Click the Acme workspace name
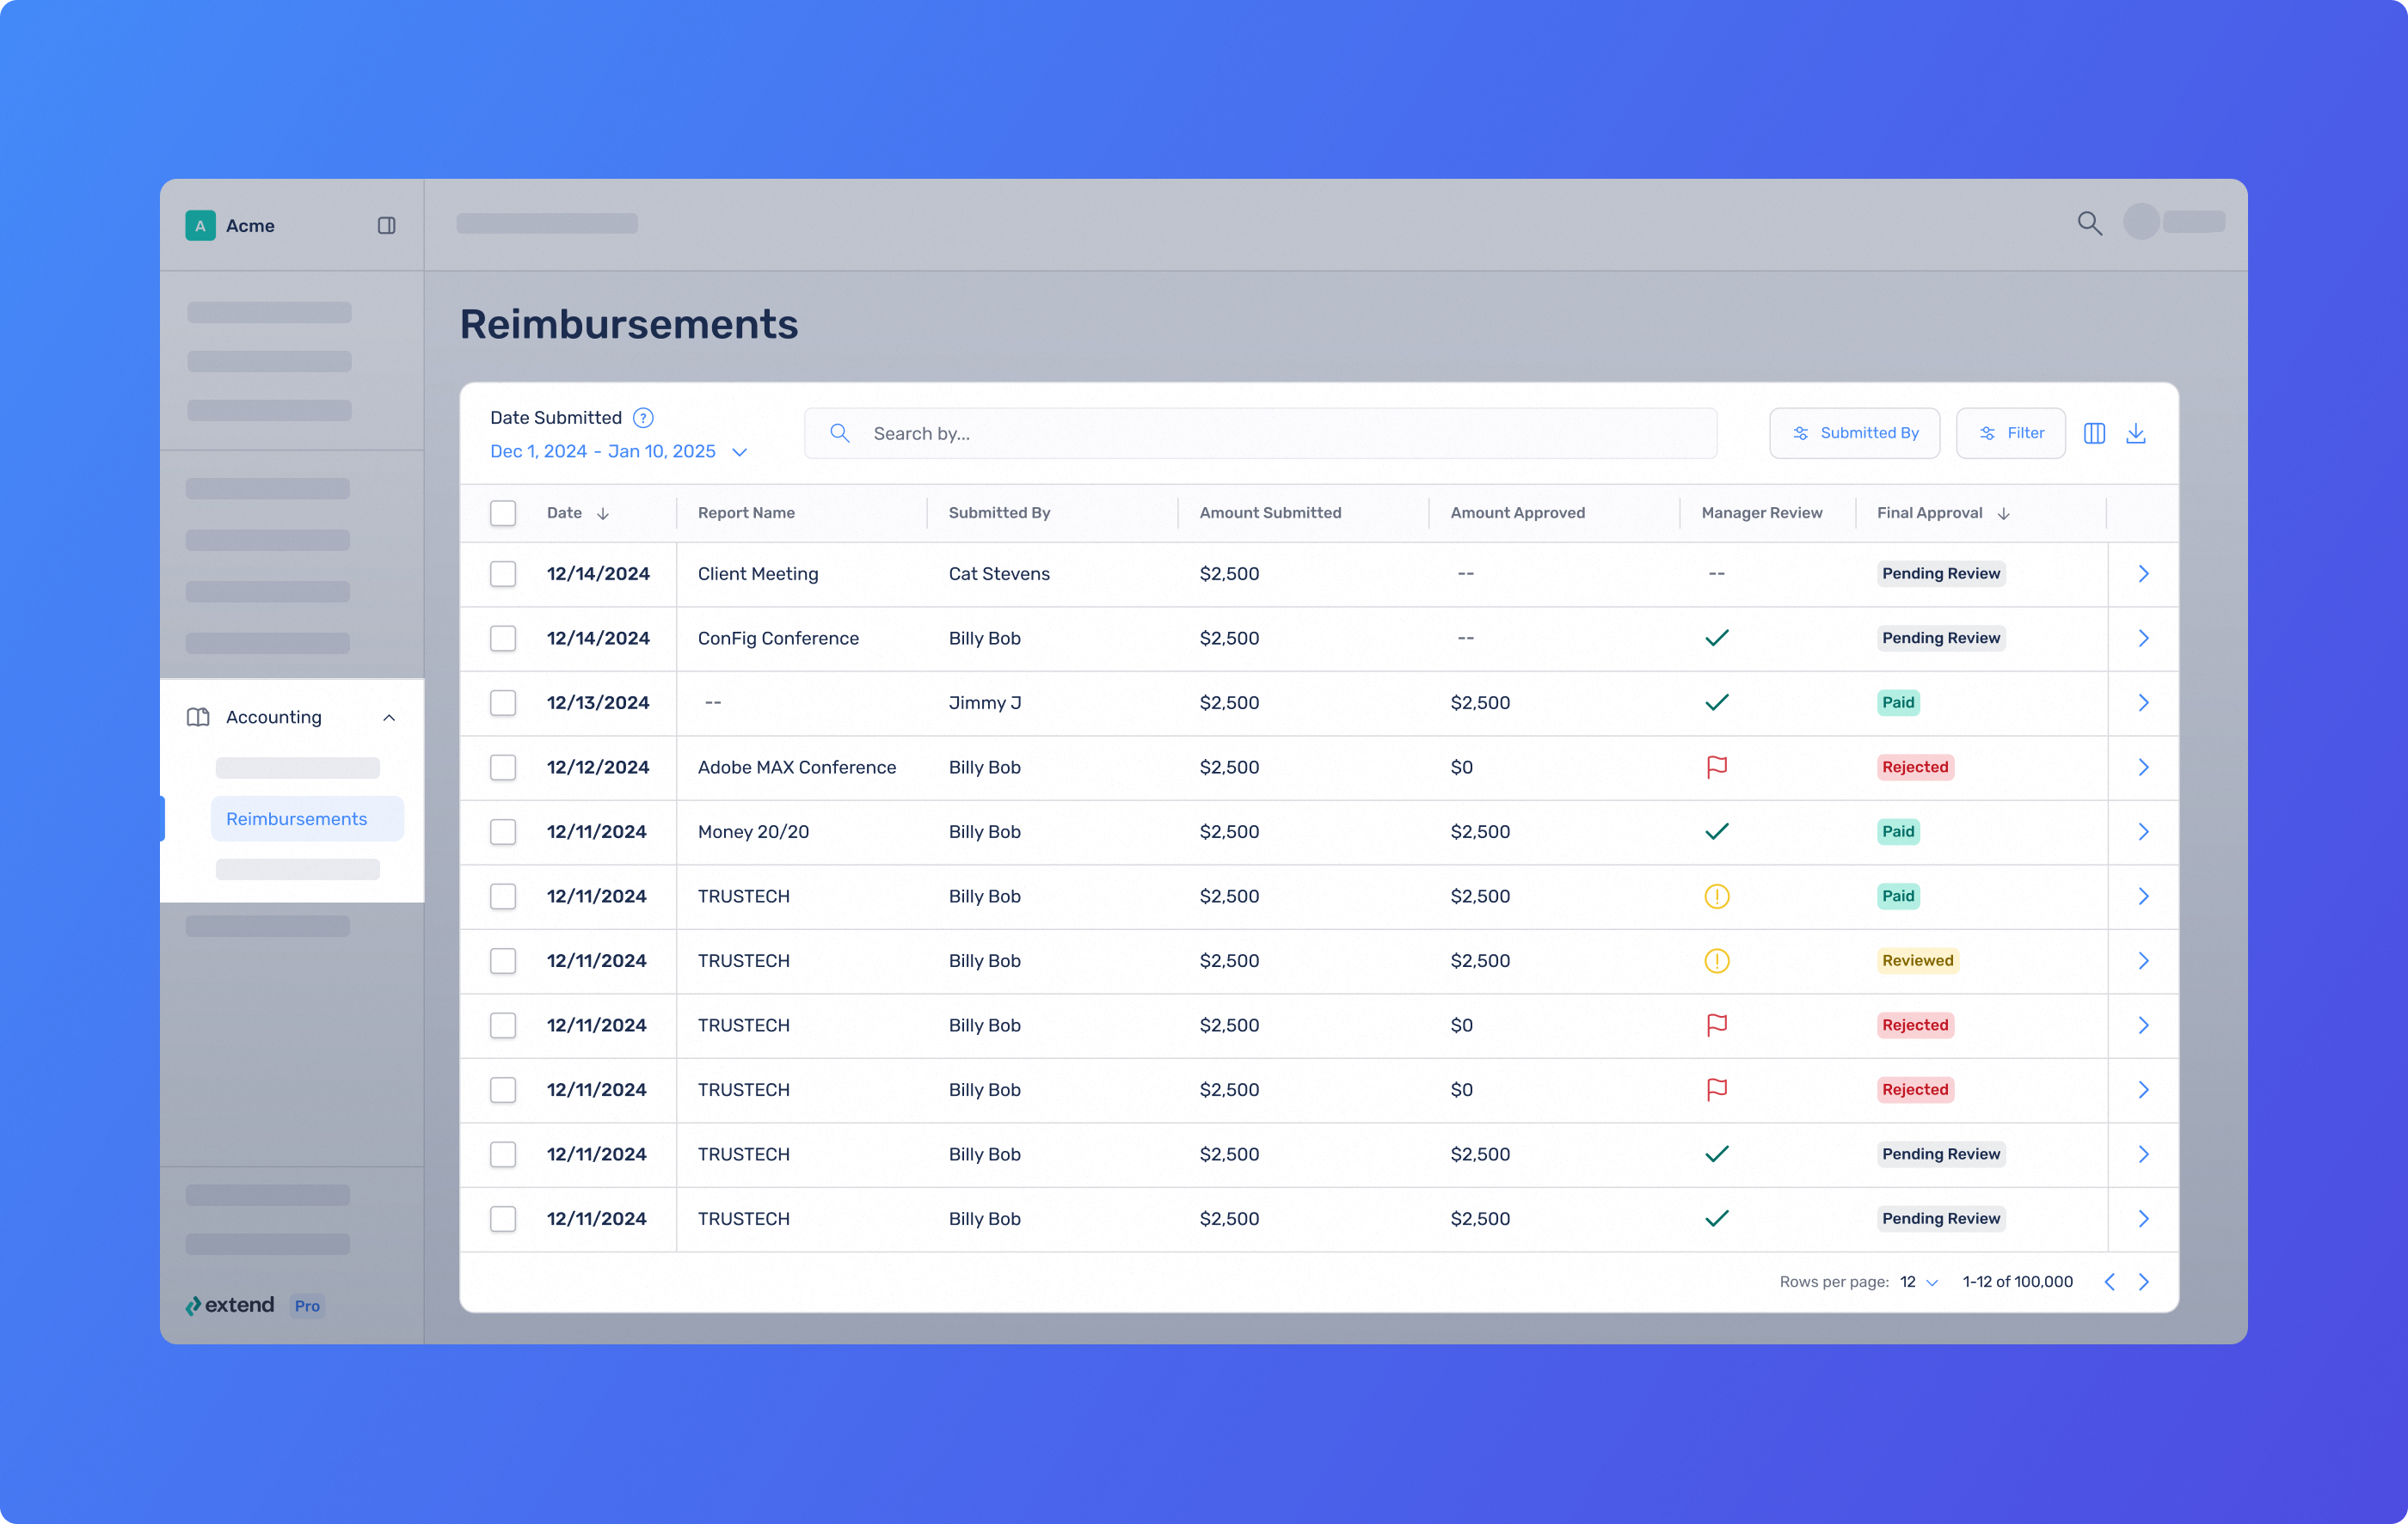This screenshot has height=1524, width=2408. point(250,226)
